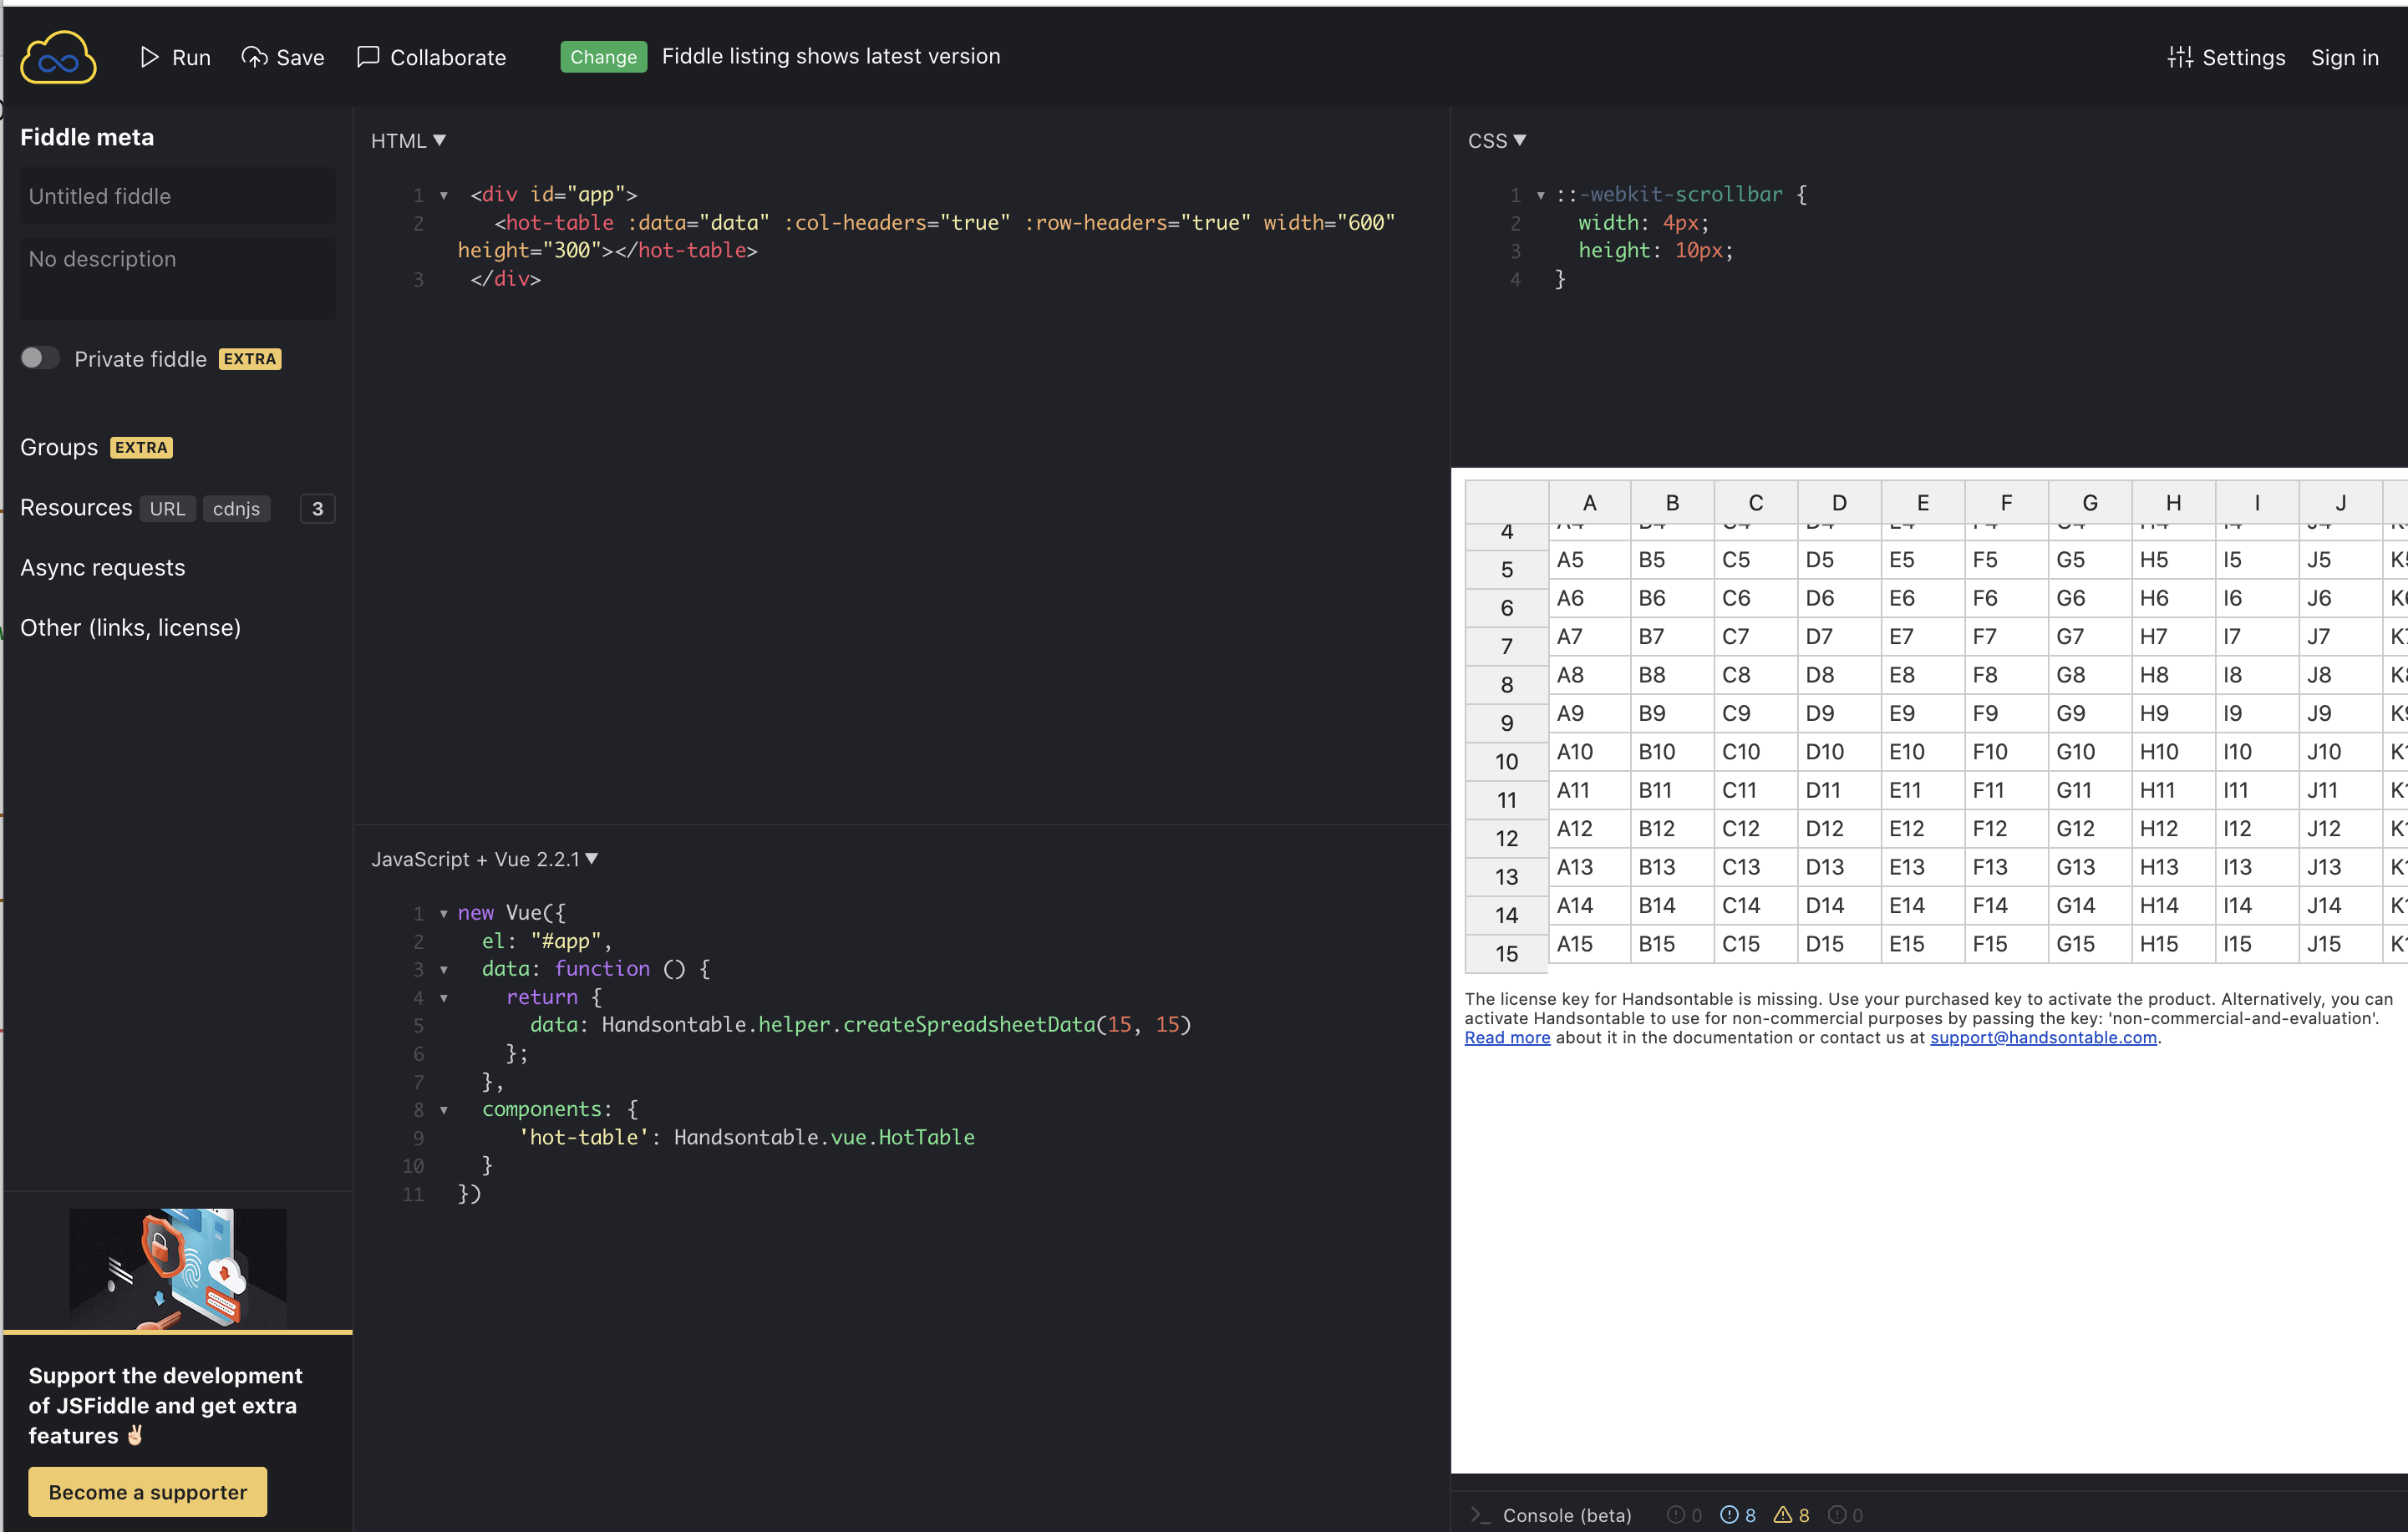Collapse the HTML panel via its dropdown arrow
Image resolution: width=2408 pixels, height=1532 pixels.
click(x=440, y=139)
